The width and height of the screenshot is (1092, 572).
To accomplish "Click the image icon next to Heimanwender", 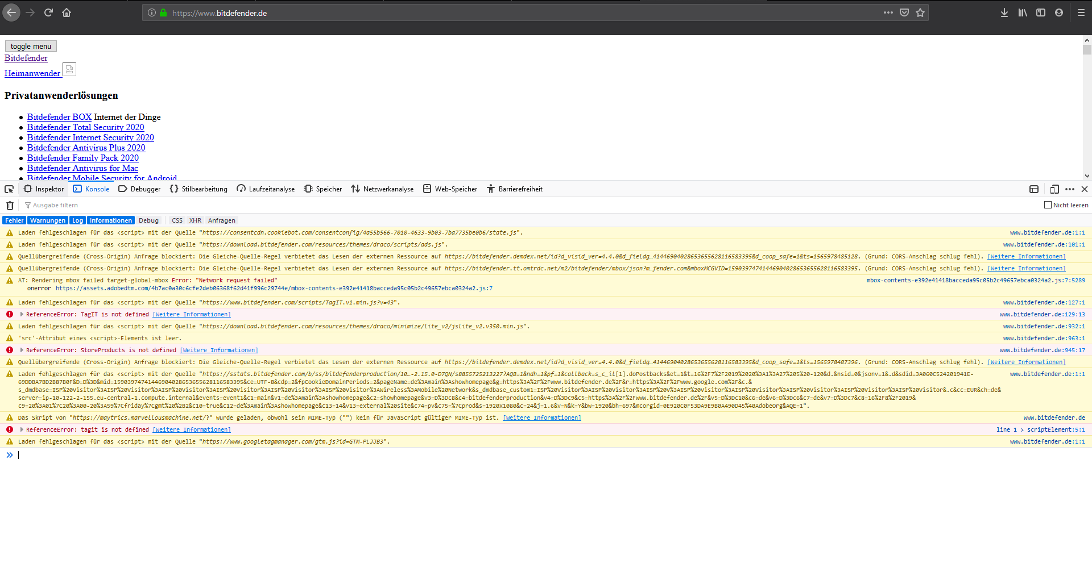I will [x=69, y=69].
